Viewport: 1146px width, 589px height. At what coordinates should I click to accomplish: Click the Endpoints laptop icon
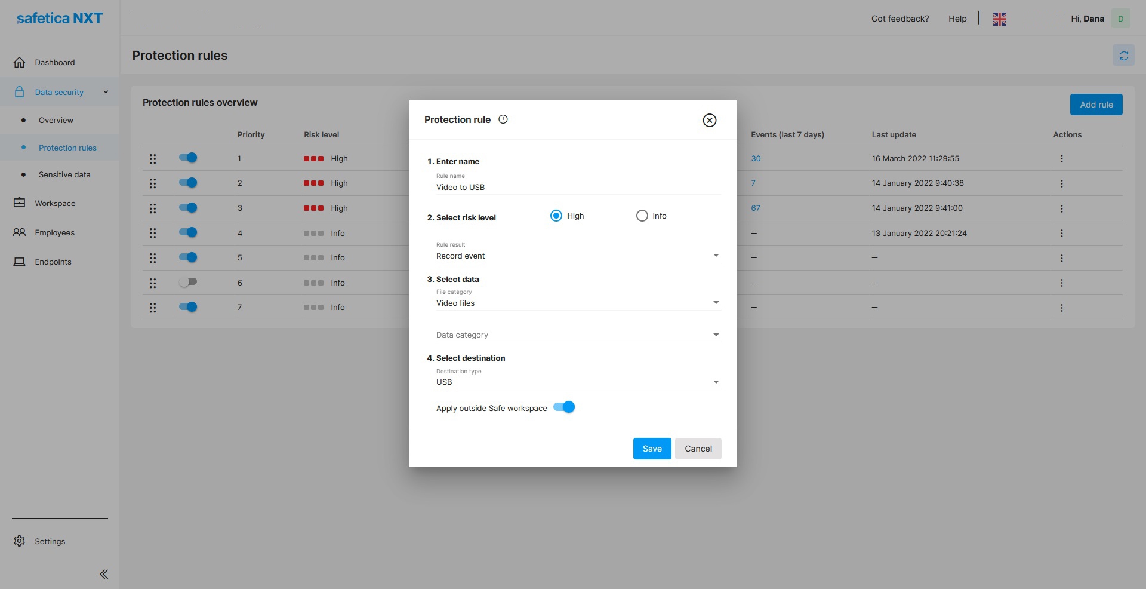click(x=20, y=262)
